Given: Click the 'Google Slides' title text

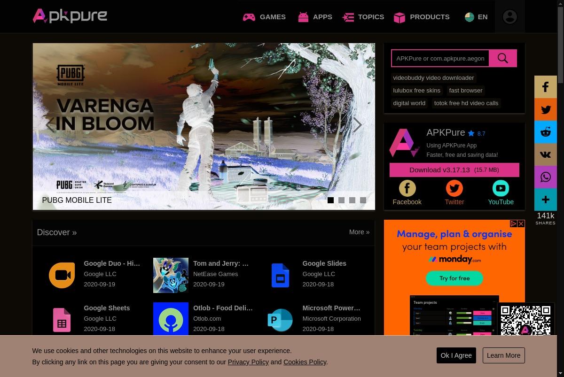Looking at the screenshot, I should (x=324, y=263).
